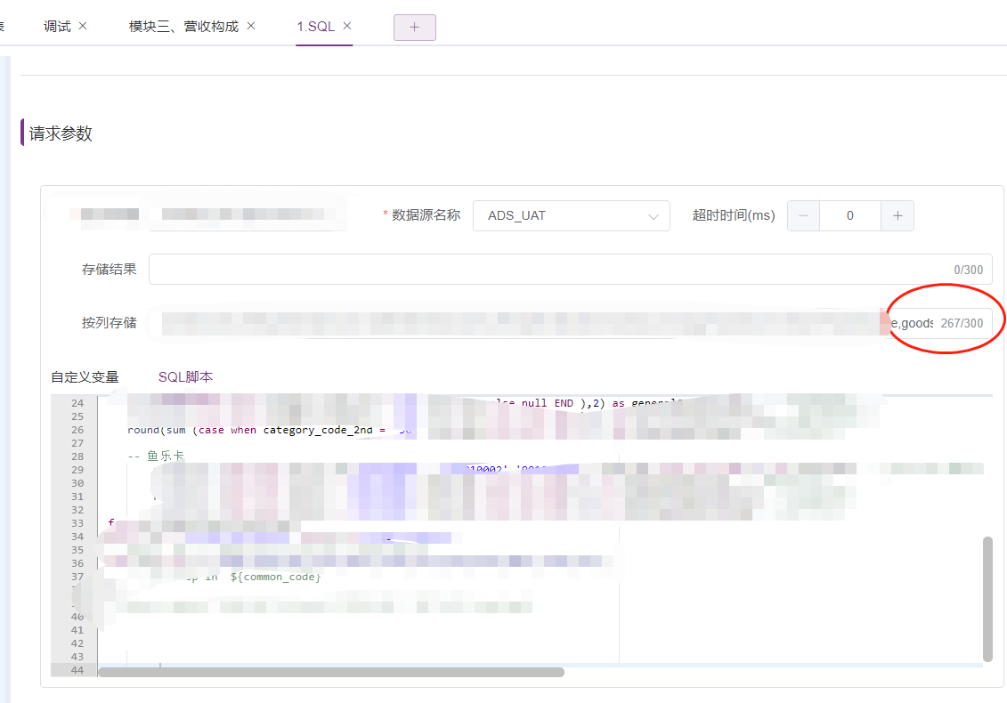Open the ADS_UAT data source dropdown

pyautogui.click(x=571, y=215)
